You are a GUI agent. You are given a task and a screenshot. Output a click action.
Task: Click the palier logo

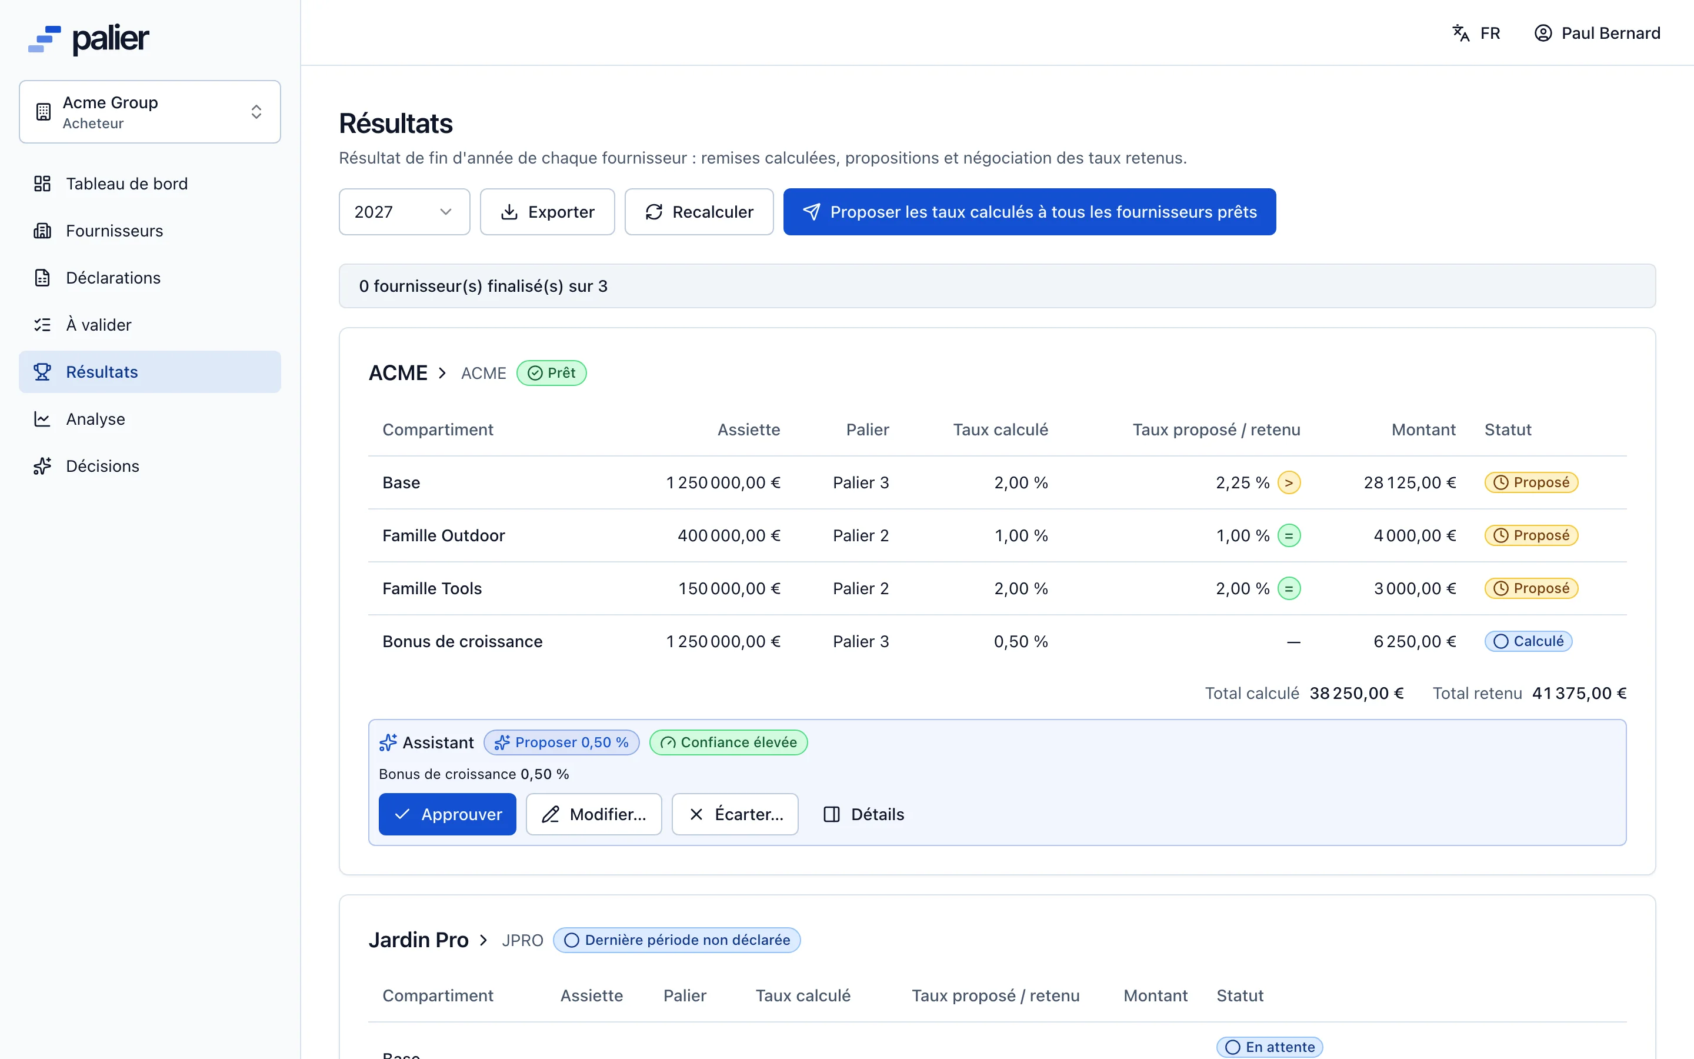tap(88, 38)
